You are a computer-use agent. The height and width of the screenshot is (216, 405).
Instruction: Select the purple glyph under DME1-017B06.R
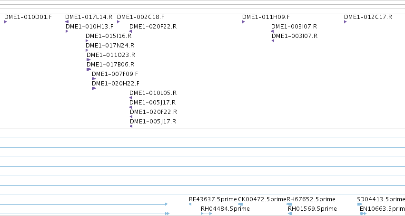89,69
